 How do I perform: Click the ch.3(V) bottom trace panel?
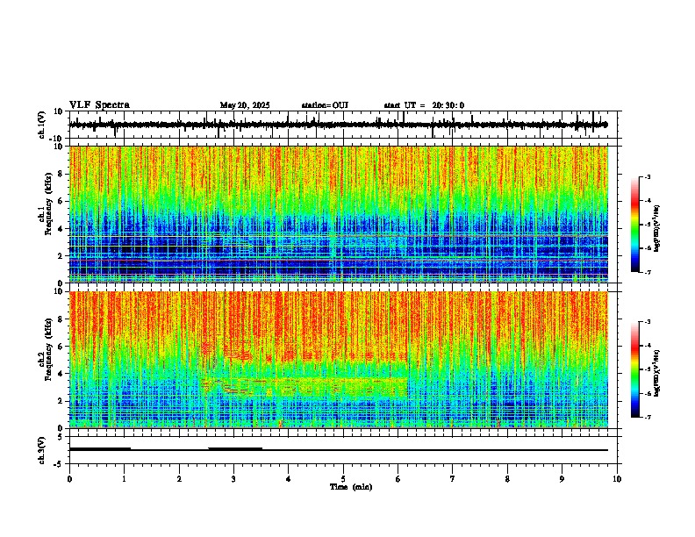(x=345, y=450)
